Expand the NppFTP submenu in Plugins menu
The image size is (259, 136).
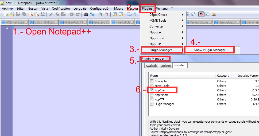click(163, 44)
